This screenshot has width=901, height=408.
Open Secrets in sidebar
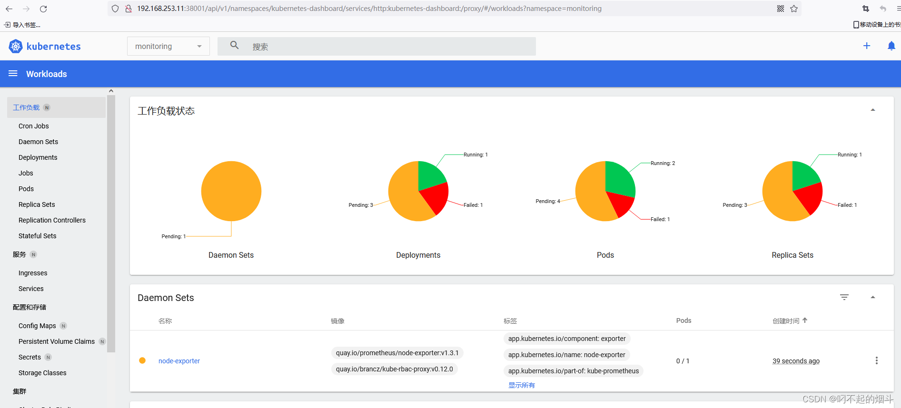30,357
